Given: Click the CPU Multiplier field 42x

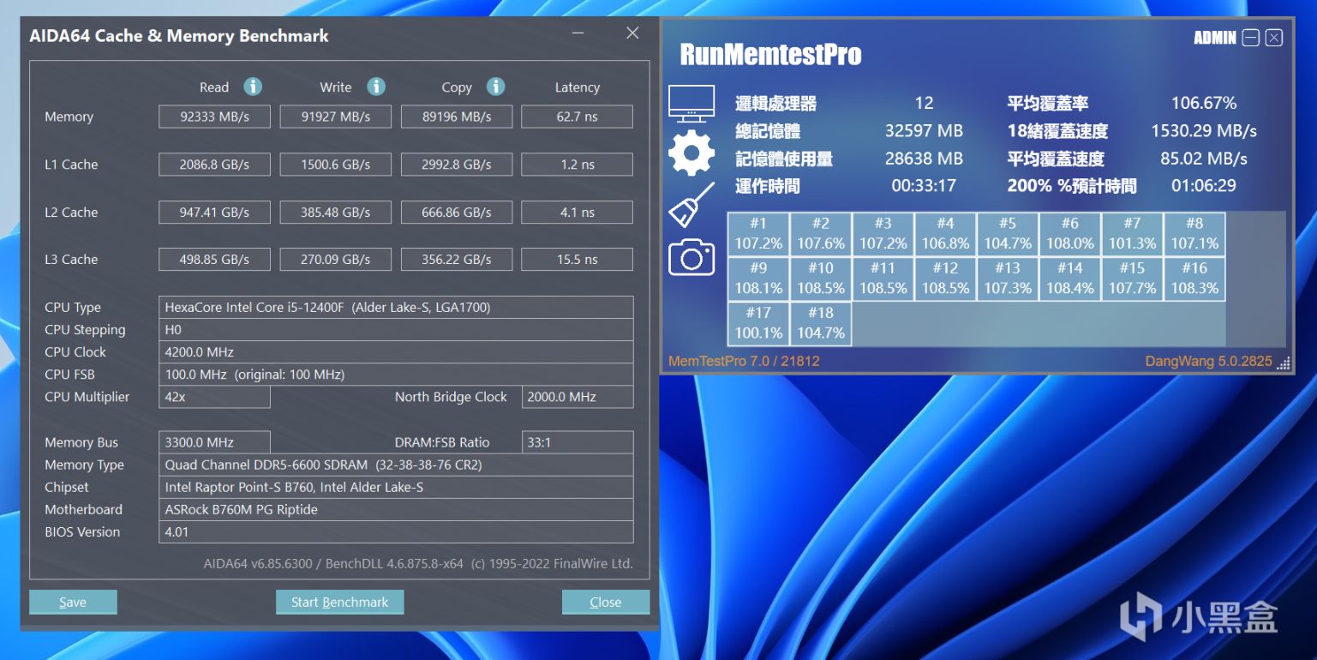Looking at the screenshot, I should click(x=214, y=397).
